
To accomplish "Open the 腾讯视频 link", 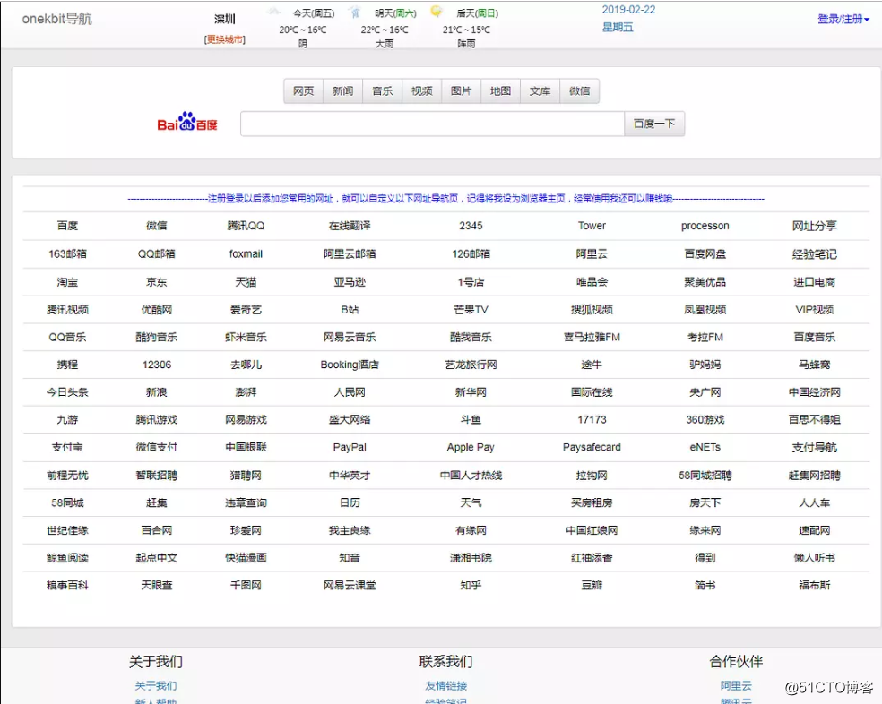I will [x=67, y=309].
